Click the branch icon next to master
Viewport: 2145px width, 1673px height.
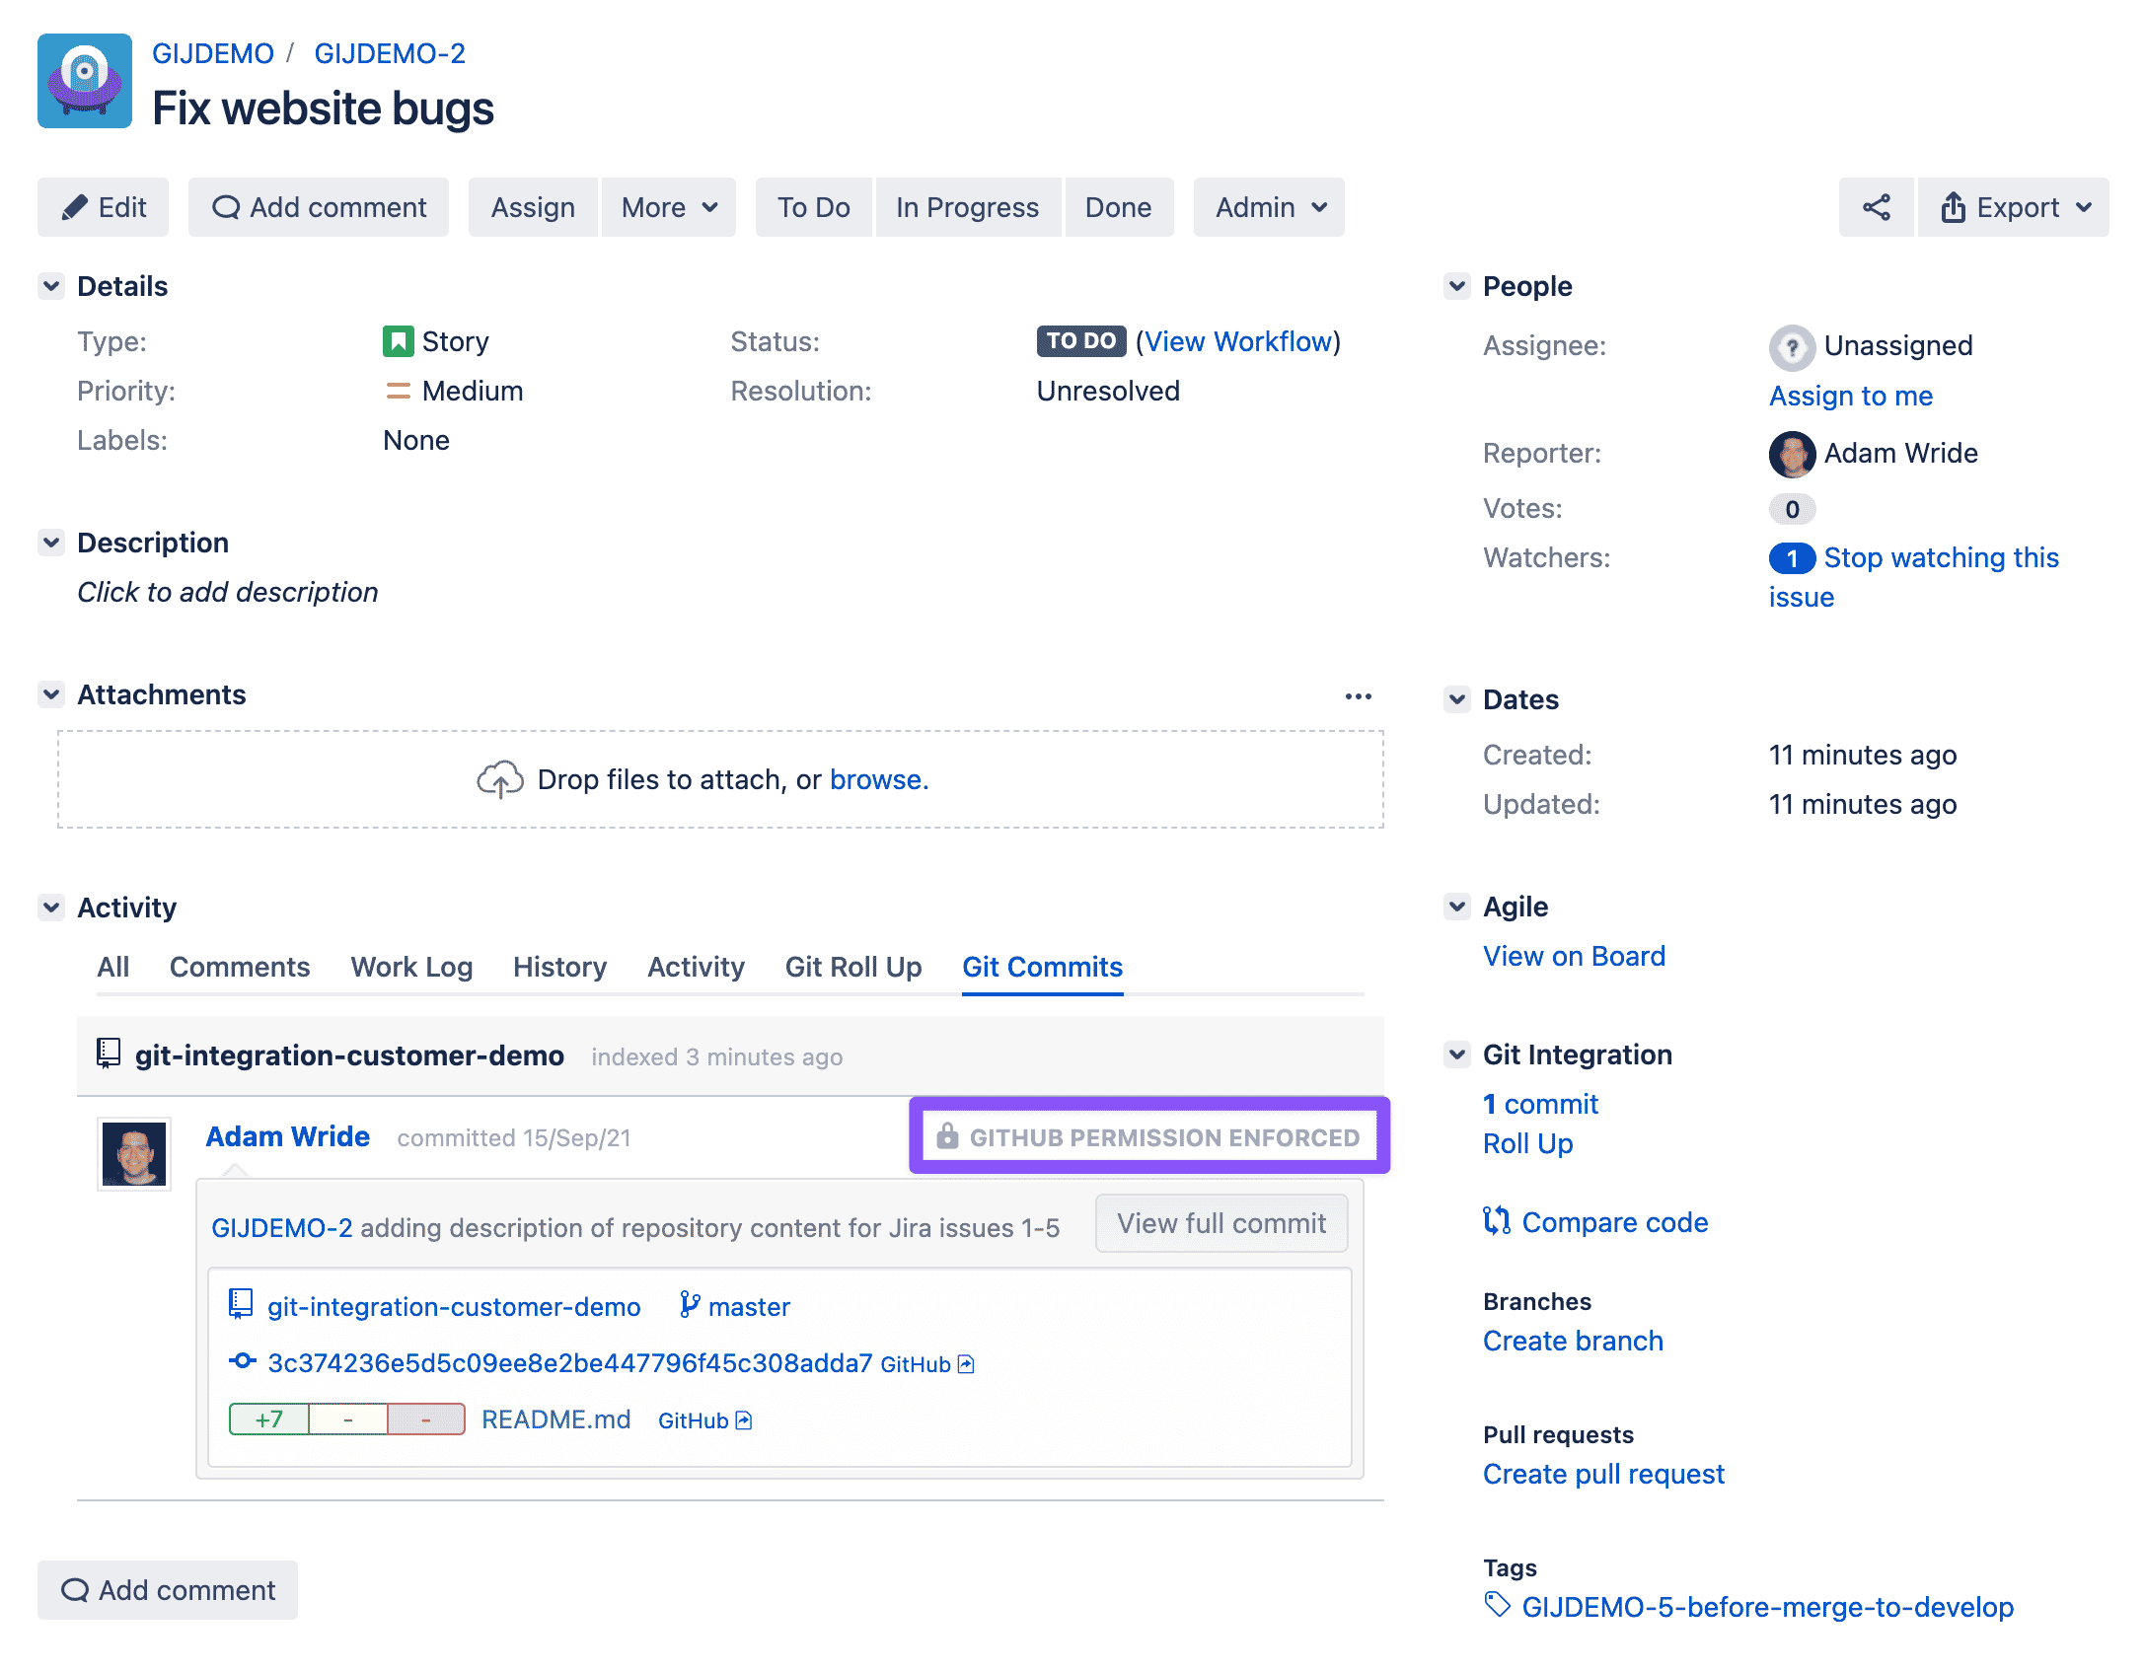pyautogui.click(x=690, y=1305)
